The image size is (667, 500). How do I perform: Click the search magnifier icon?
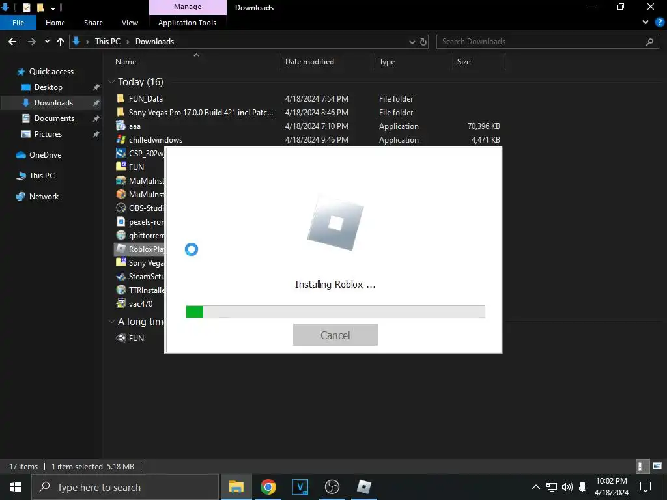coord(649,42)
